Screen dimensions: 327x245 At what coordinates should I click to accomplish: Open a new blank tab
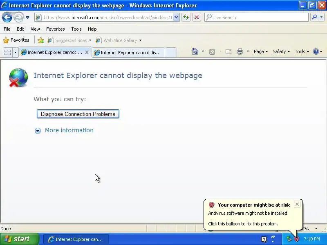(171, 53)
